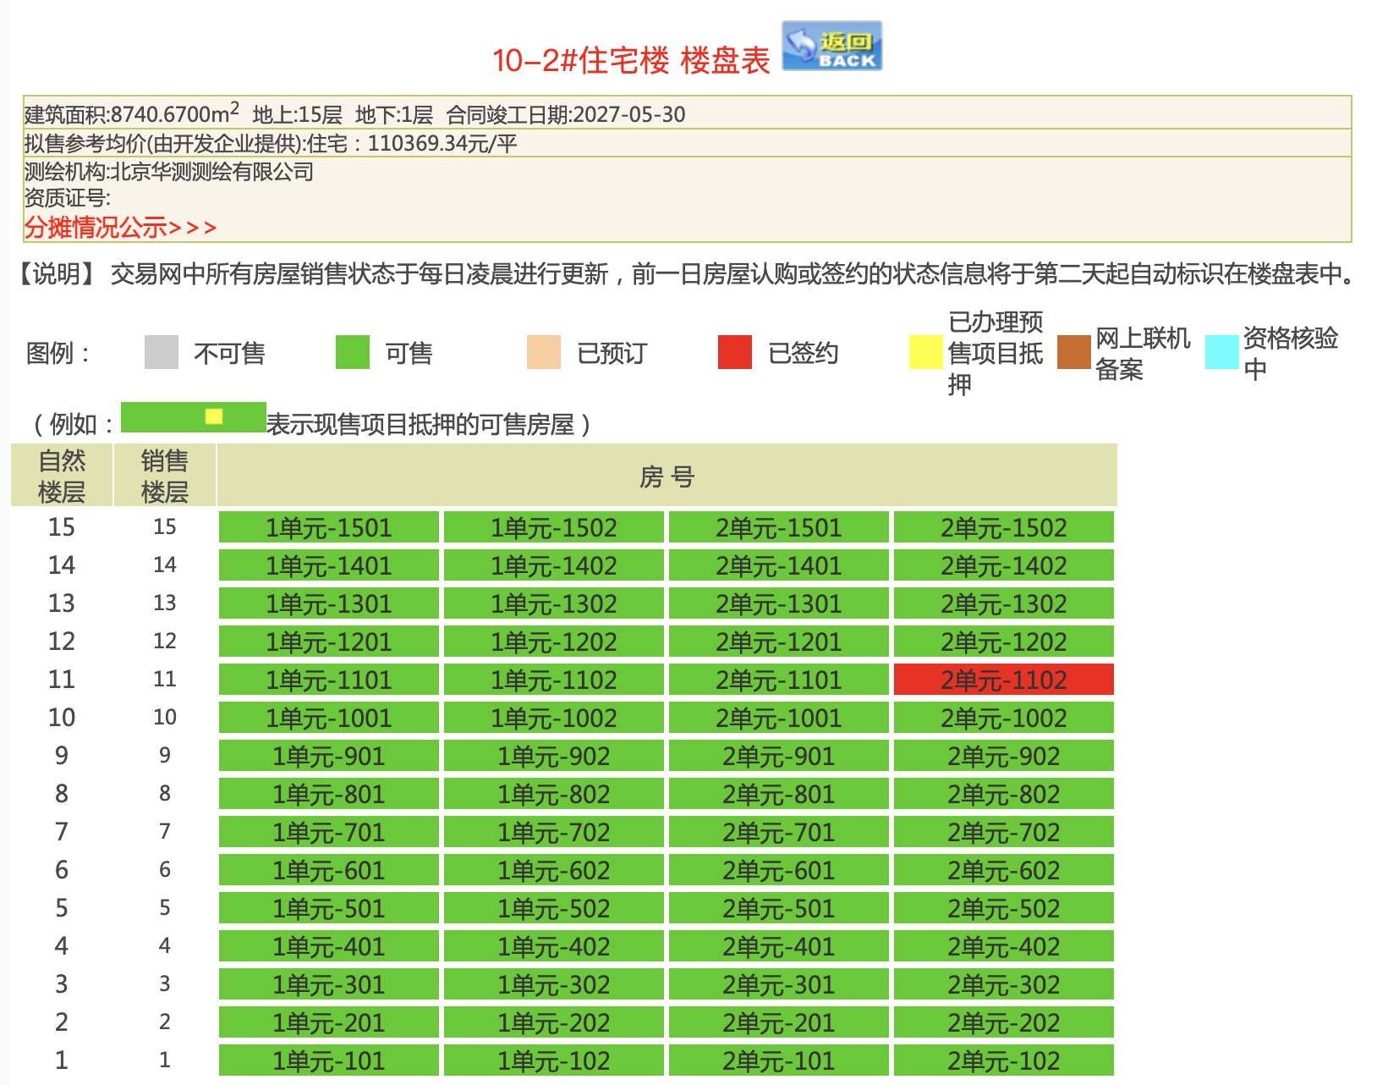
Task: Open room 1单元-1502
Action: 554,527
